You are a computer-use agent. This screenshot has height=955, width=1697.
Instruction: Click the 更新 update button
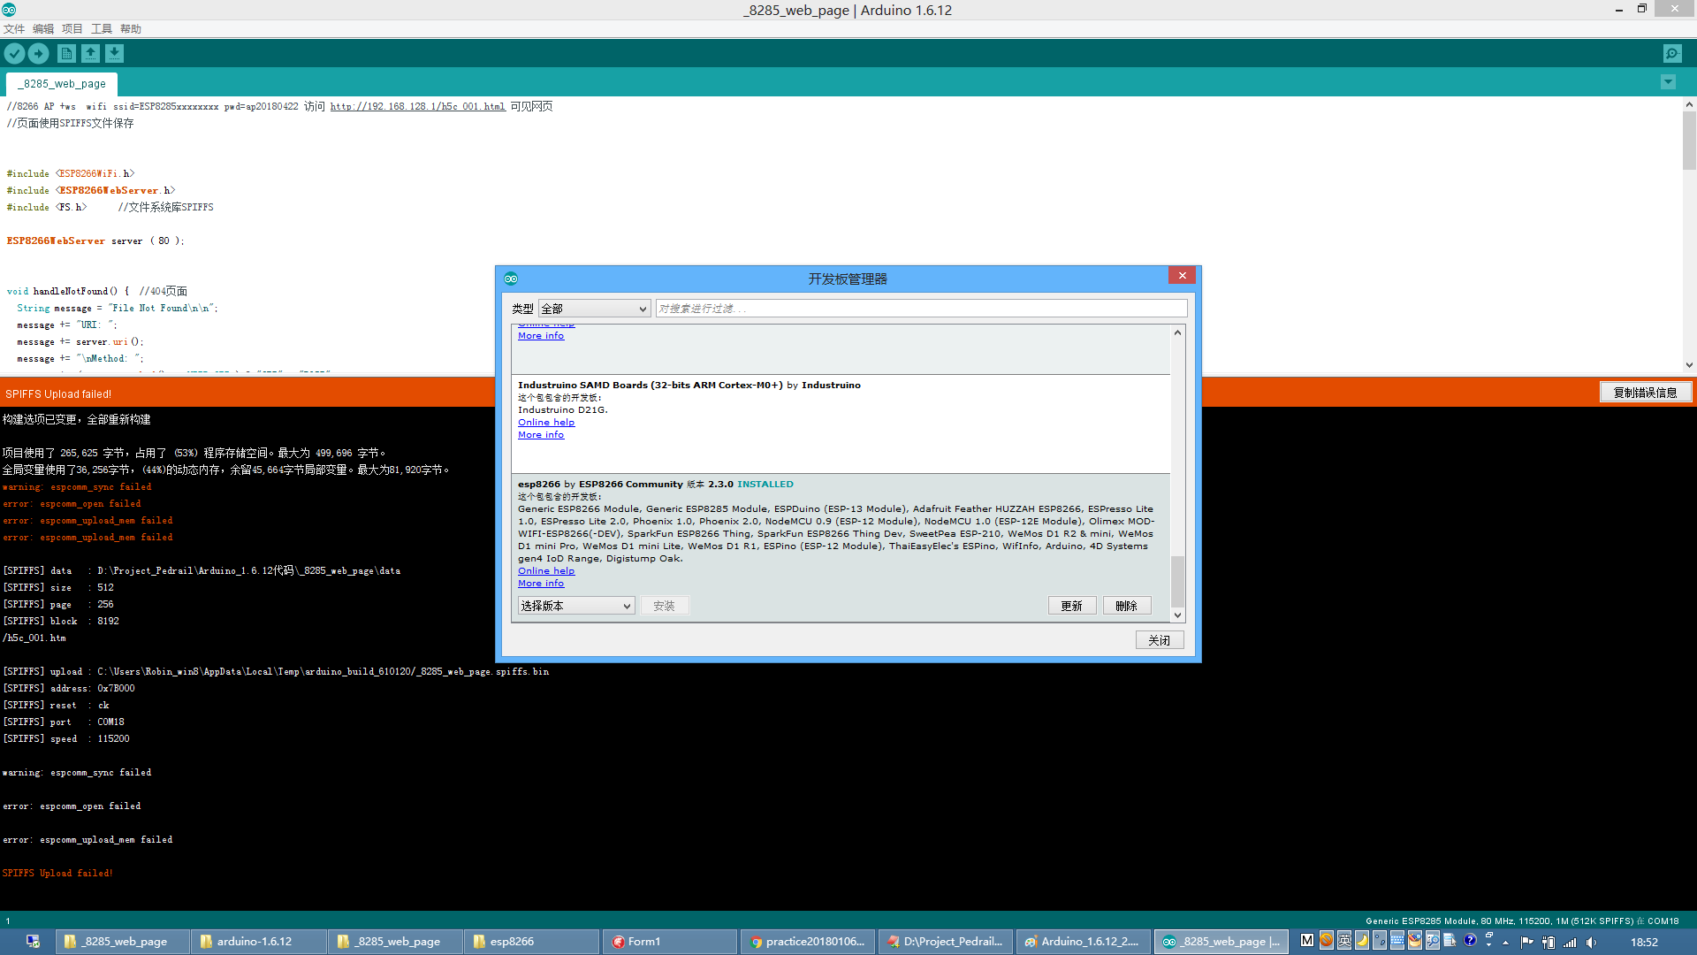(x=1071, y=606)
